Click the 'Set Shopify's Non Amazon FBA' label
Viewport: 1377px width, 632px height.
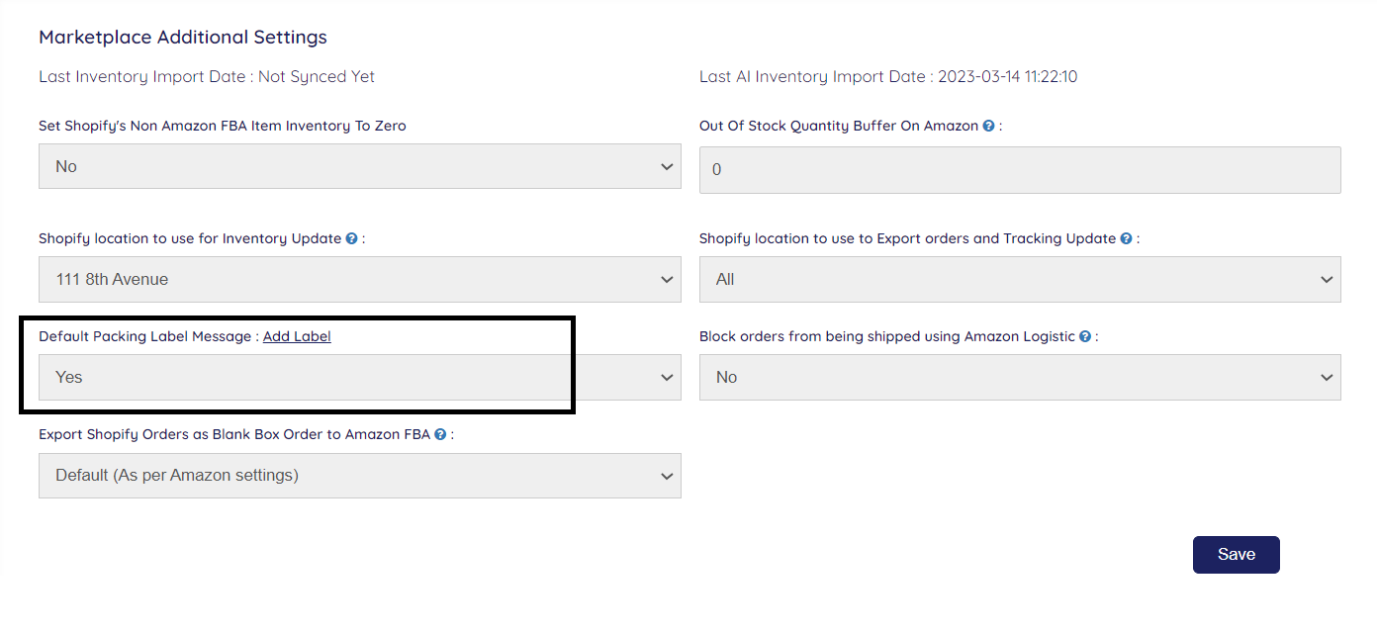[x=222, y=127]
